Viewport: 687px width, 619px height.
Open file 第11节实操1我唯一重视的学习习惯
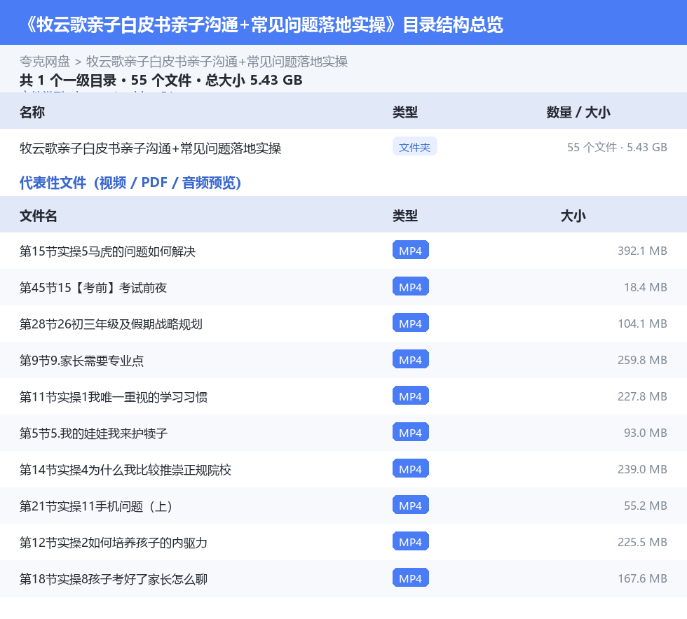pos(114,397)
